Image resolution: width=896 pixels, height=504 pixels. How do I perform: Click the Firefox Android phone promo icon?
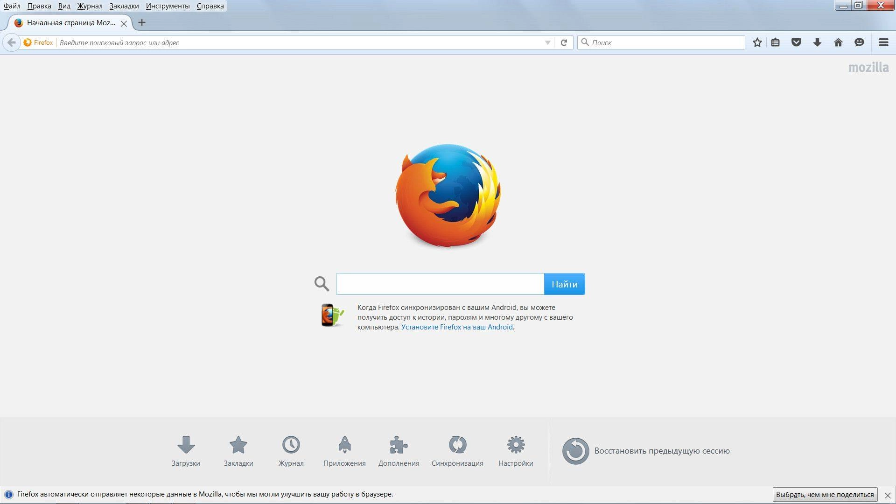(x=332, y=315)
